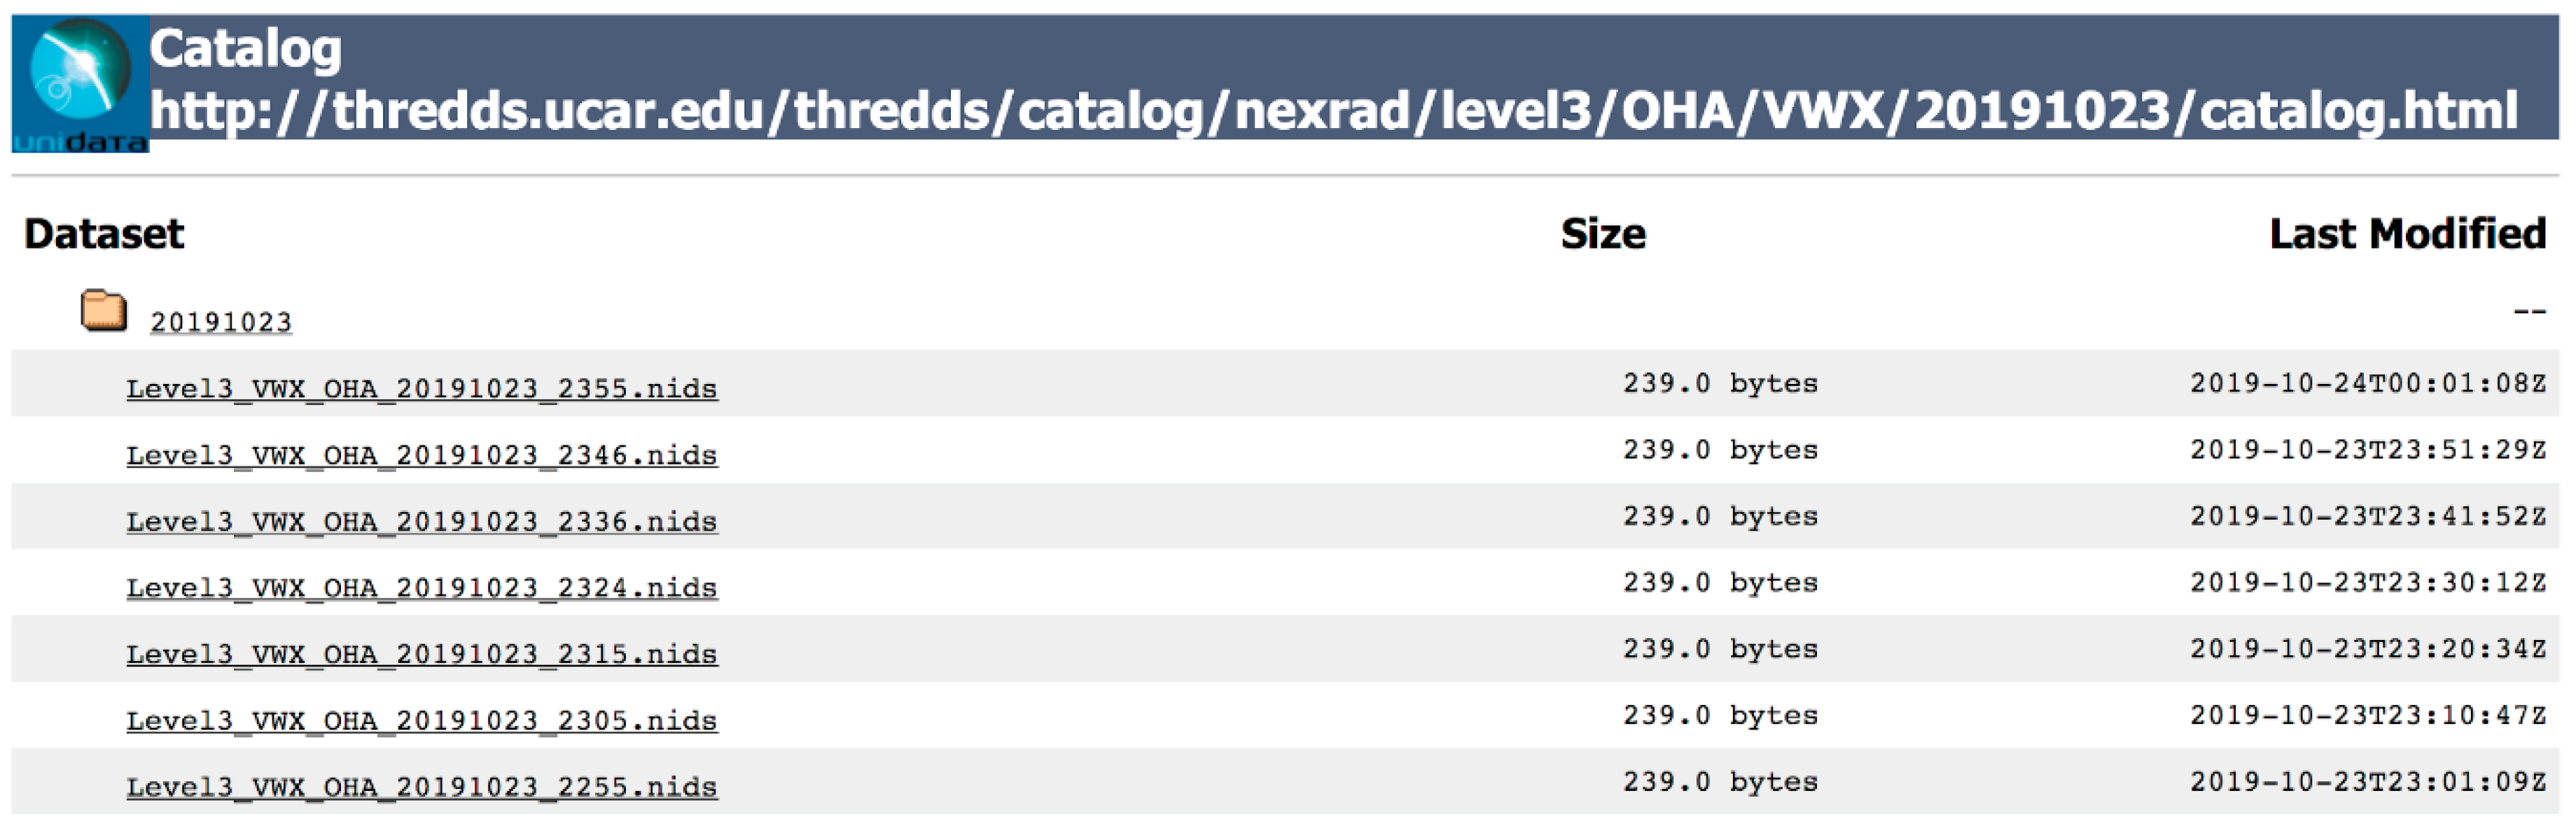Open Level3_VWX_OHA_20191023_2315.nids file
The image size is (2576, 833).
tap(421, 654)
